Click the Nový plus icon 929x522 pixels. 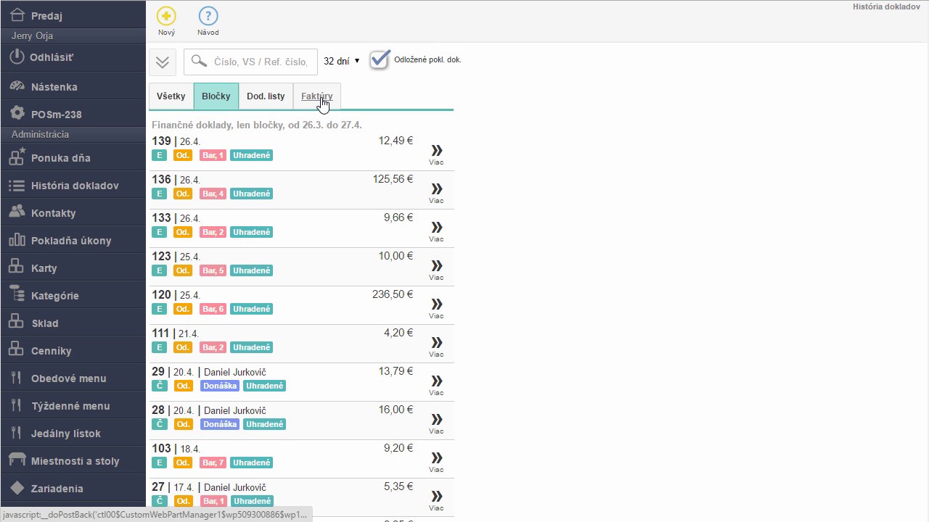point(166,17)
